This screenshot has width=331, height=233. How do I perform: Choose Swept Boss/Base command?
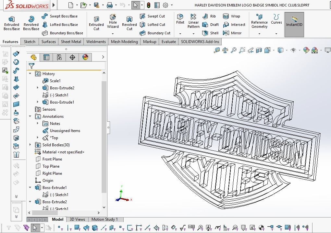pyautogui.click(x=60, y=16)
